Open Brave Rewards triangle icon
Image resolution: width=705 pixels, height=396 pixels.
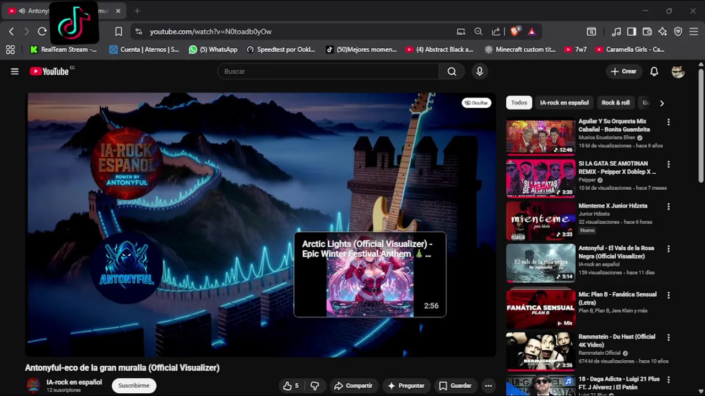(x=532, y=31)
